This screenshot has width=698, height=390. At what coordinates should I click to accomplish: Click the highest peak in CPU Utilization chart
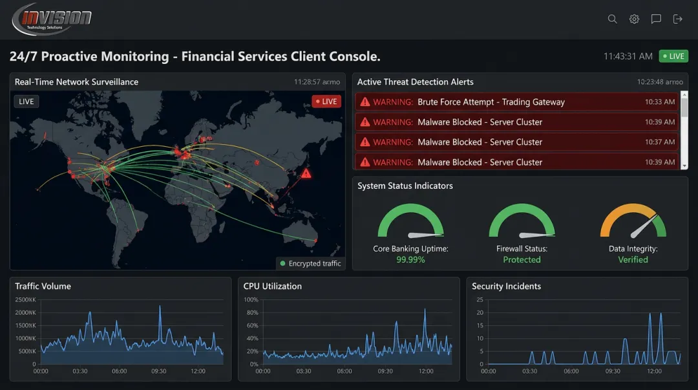[x=425, y=310]
